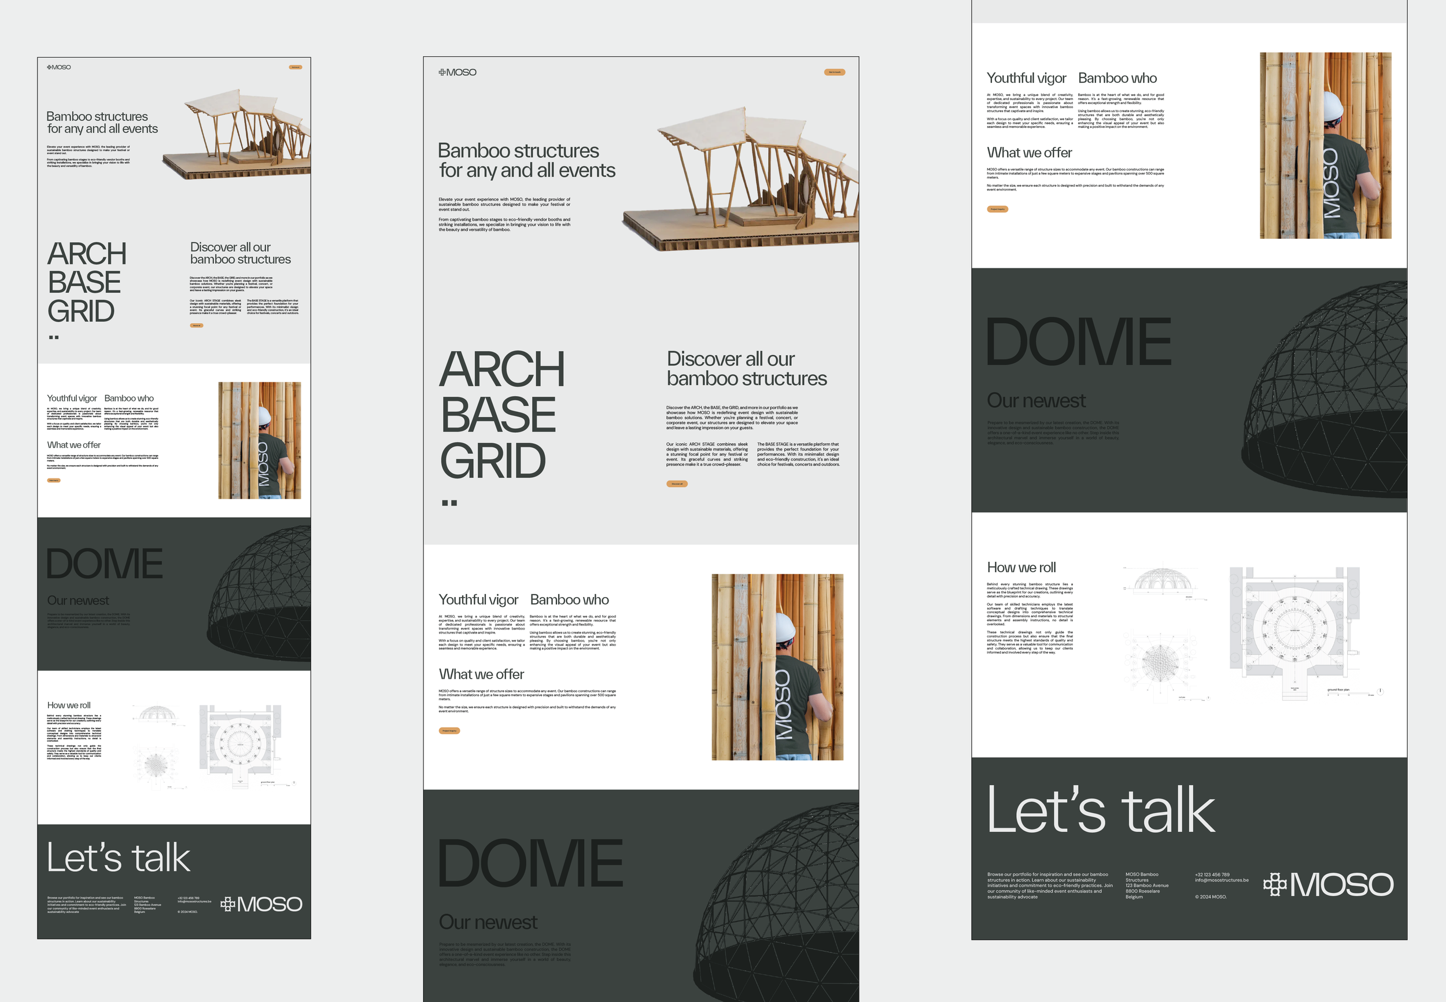The width and height of the screenshot is (1446, 1002).
Task: Select ARCH heading in middle mockup
Action: pos(501,369)
